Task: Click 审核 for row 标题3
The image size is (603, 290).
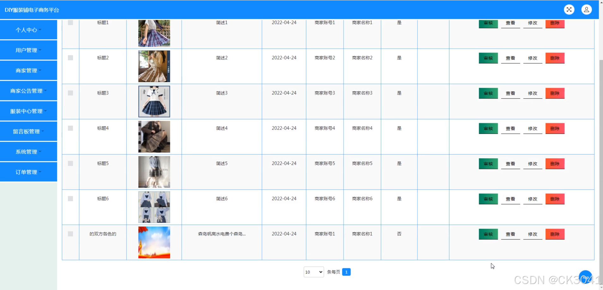Action: coord(488,93)
